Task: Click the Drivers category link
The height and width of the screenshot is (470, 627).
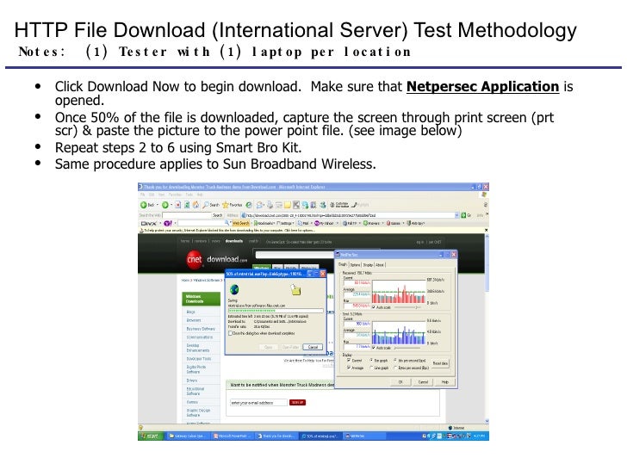Action: 192,380
